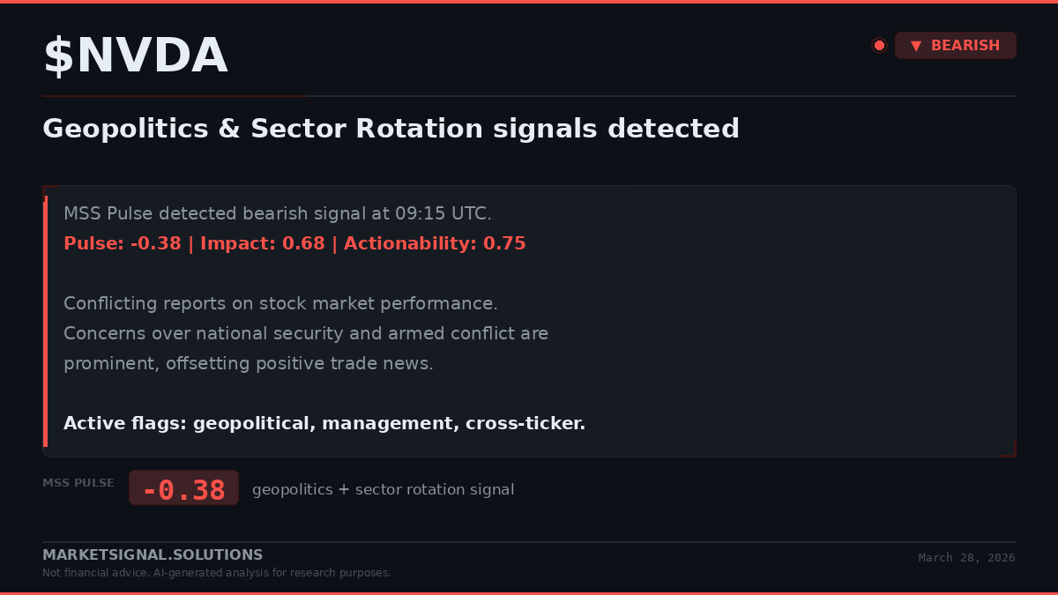Click the large -0.38 pulse score badge
The height and width of the screenshot is (595, 1058).
point(183,488)
